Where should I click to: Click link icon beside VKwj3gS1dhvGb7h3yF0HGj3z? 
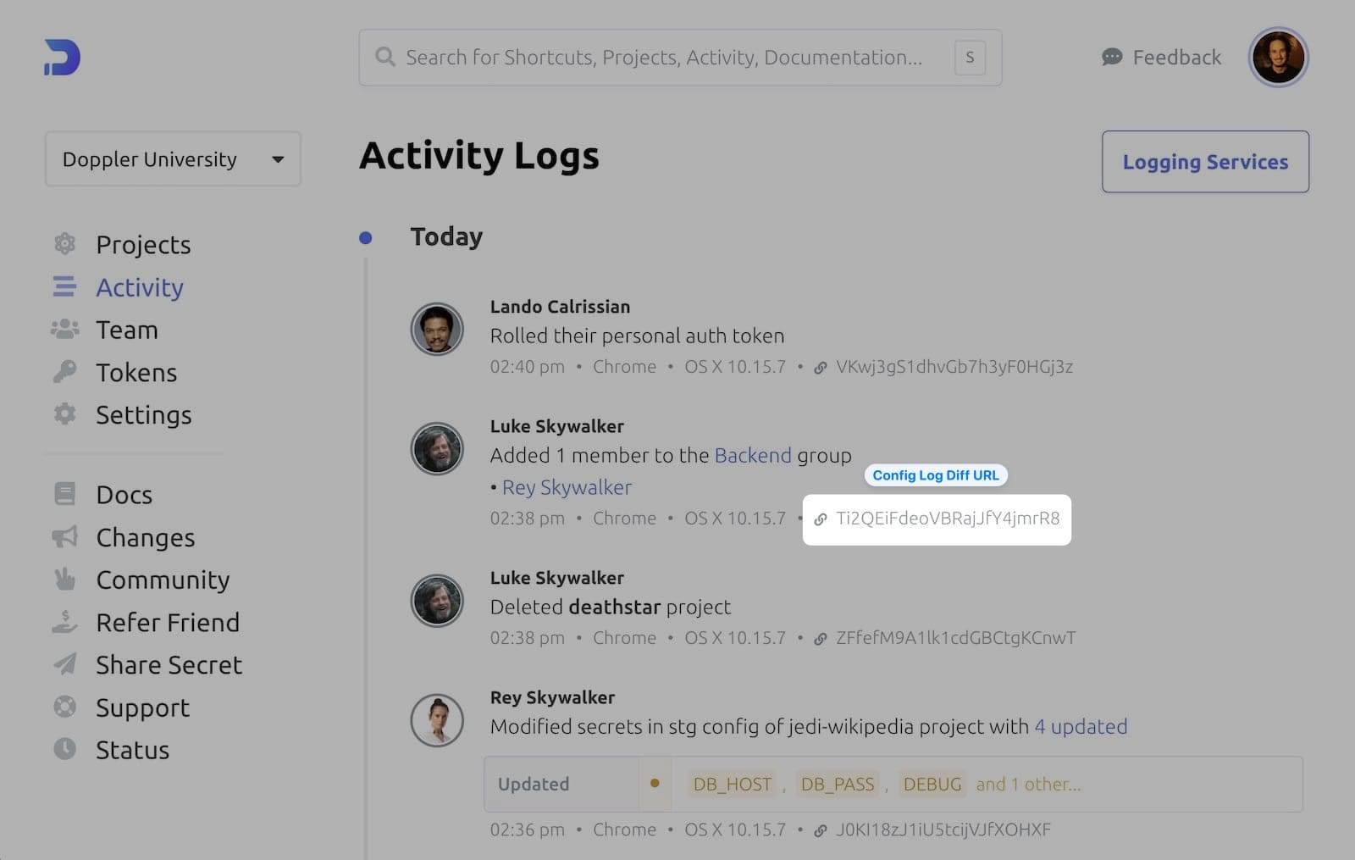click(x=820, y=368)
